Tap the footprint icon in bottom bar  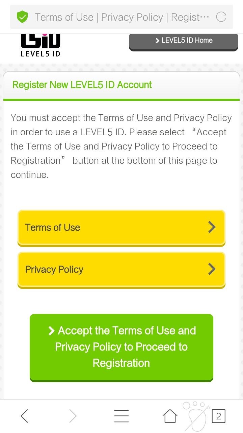click(195, 415)
